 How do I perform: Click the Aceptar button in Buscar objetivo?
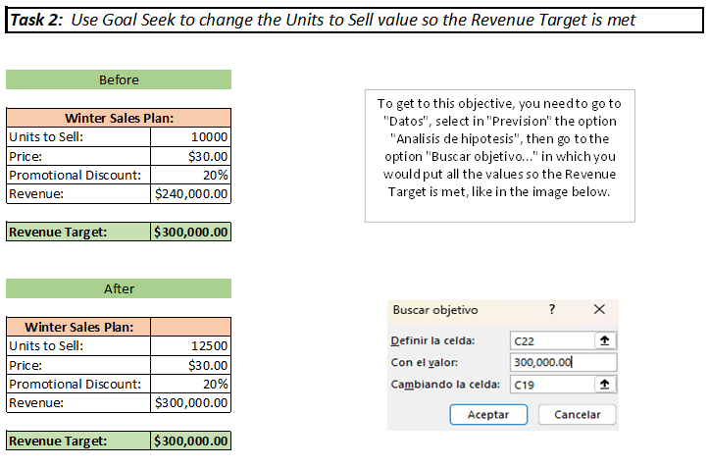488,414
